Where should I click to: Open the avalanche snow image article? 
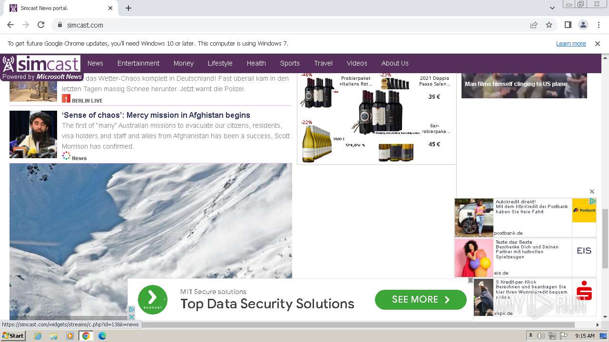pyautogui.click(x=151, y=241)
